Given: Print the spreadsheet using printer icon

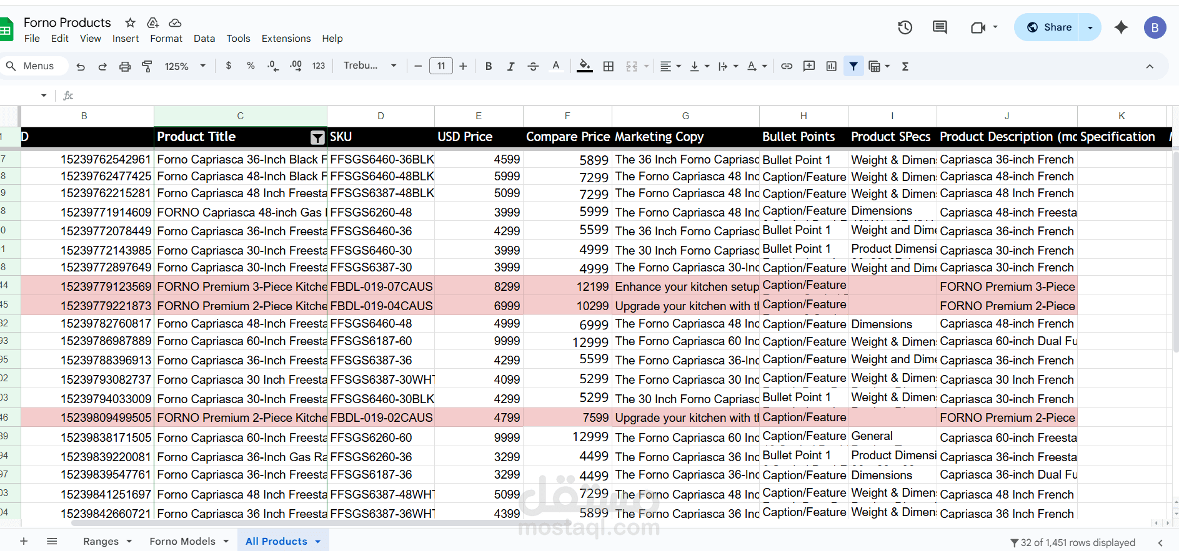Looking at the screenshot, I should [x=125, y=66].
